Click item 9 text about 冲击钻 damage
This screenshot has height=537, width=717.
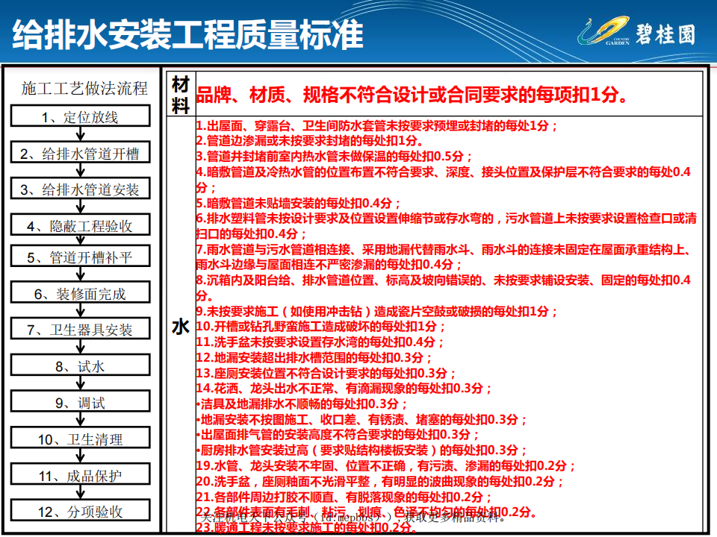377,312
